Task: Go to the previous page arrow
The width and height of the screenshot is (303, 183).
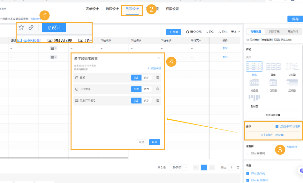Action: coord(196,167)
